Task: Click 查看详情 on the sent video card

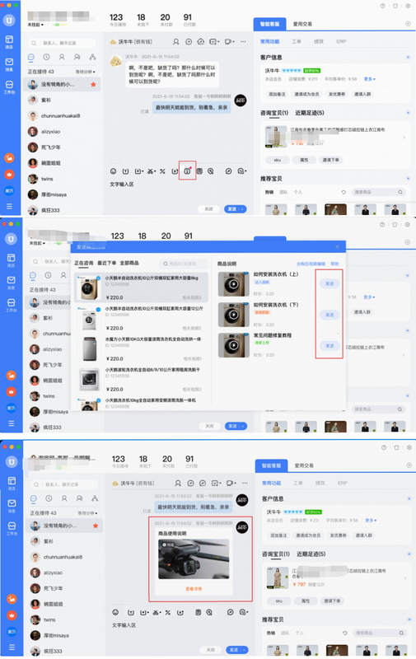Action: (194, 589)
